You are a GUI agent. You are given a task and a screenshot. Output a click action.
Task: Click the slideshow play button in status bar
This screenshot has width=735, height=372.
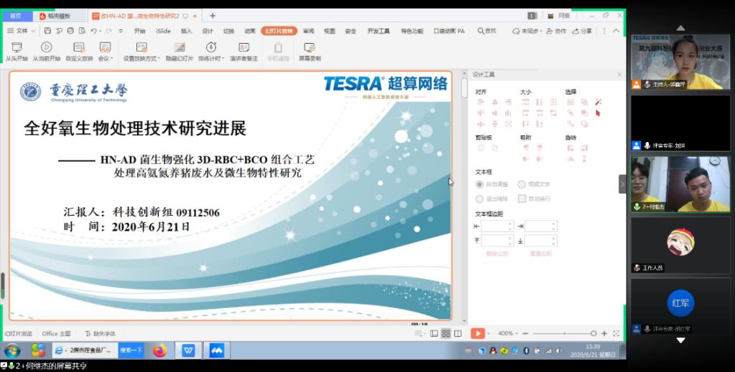477,333
